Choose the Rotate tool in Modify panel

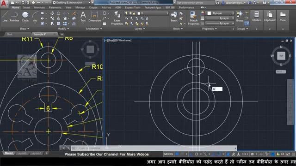tap(59, 13)
